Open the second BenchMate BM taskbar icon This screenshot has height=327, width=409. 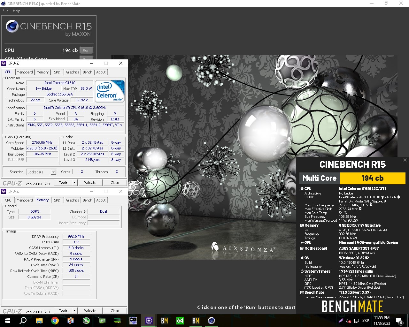click(196, 321)
